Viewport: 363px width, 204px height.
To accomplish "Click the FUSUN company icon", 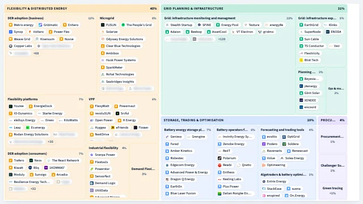I will pyautogui.click(x=103, y=25).
